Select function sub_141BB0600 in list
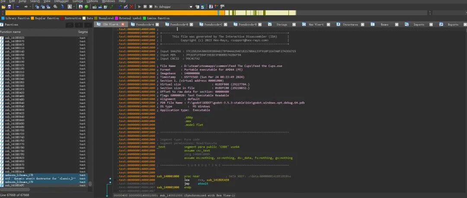 (44, 110)
